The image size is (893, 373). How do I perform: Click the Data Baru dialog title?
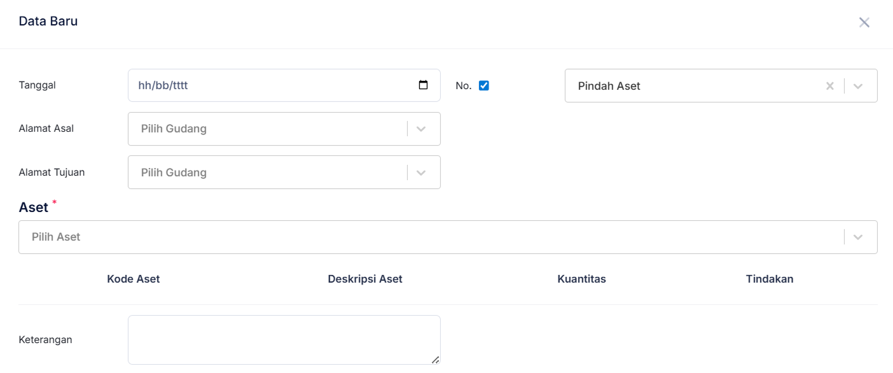pyautogui.click(x=48, y=21)
